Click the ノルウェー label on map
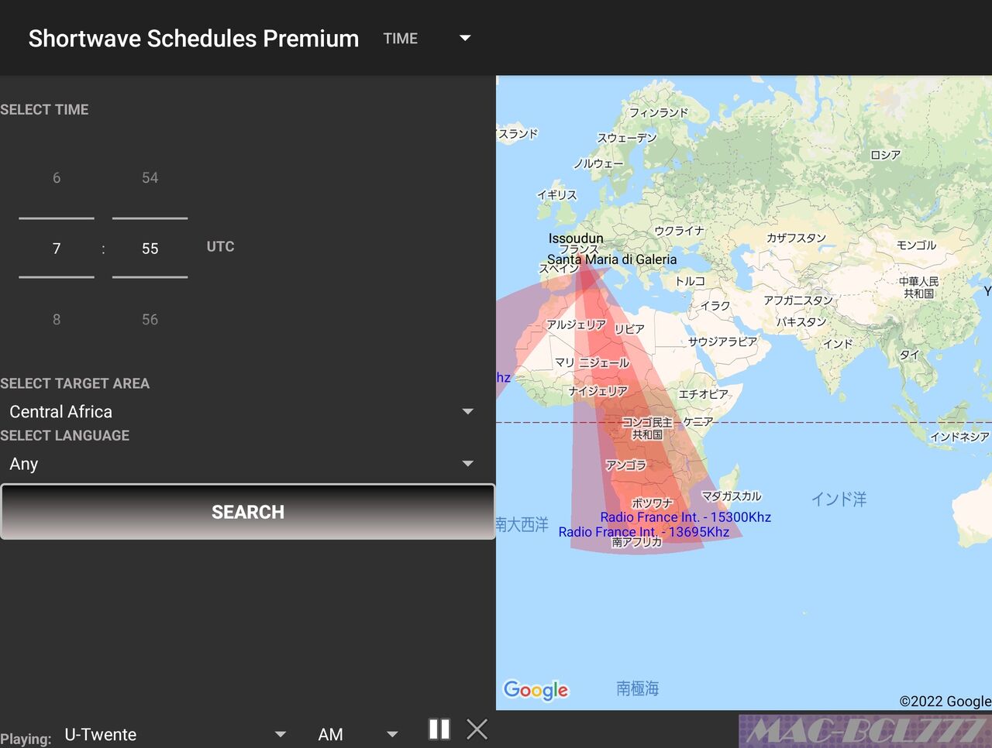This screenshot has width=992, height=748. click(x=598, y=164)
